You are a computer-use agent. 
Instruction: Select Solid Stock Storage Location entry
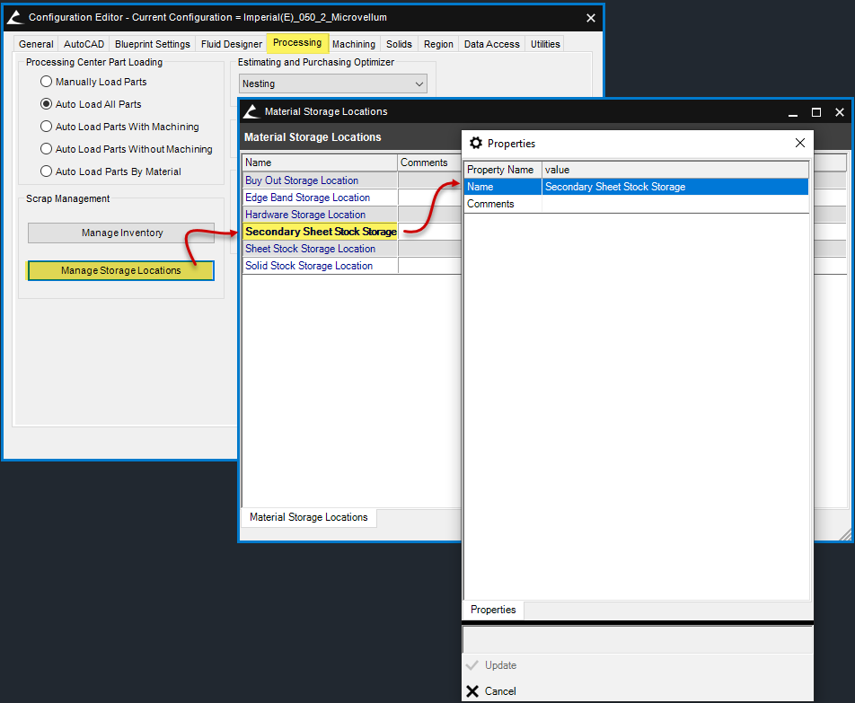[x=309, y=266]
